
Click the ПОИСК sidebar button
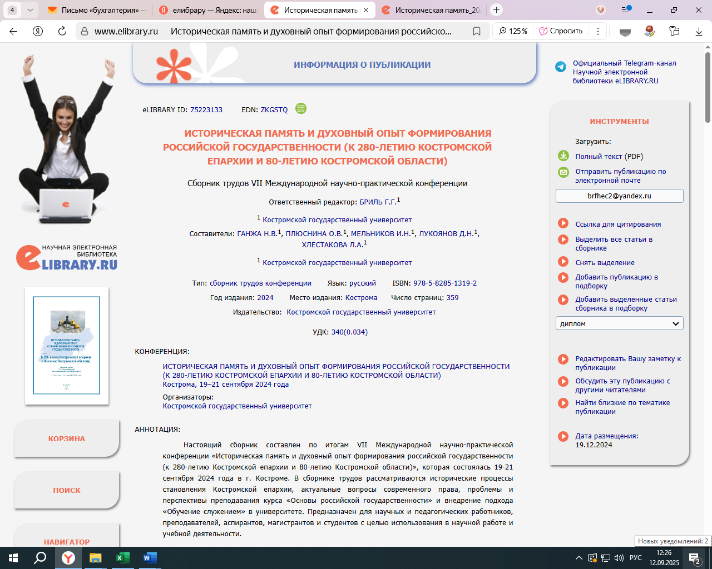[67, 490]
